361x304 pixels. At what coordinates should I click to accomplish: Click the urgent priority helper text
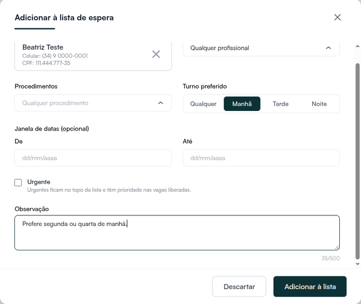tap(109, 190)
